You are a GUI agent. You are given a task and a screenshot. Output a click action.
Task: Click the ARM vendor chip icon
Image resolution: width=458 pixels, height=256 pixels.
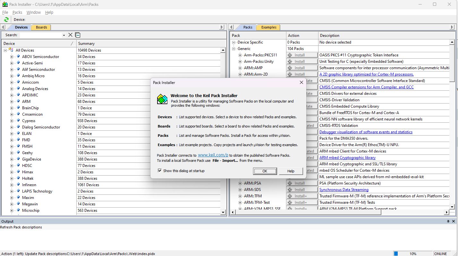click(x=18, y=101)
